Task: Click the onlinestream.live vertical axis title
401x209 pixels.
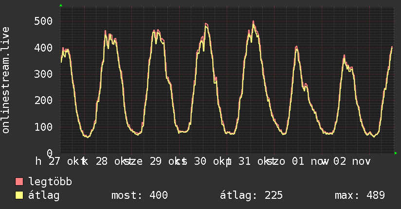Action: pyautogui.click(x=5, y=80)
